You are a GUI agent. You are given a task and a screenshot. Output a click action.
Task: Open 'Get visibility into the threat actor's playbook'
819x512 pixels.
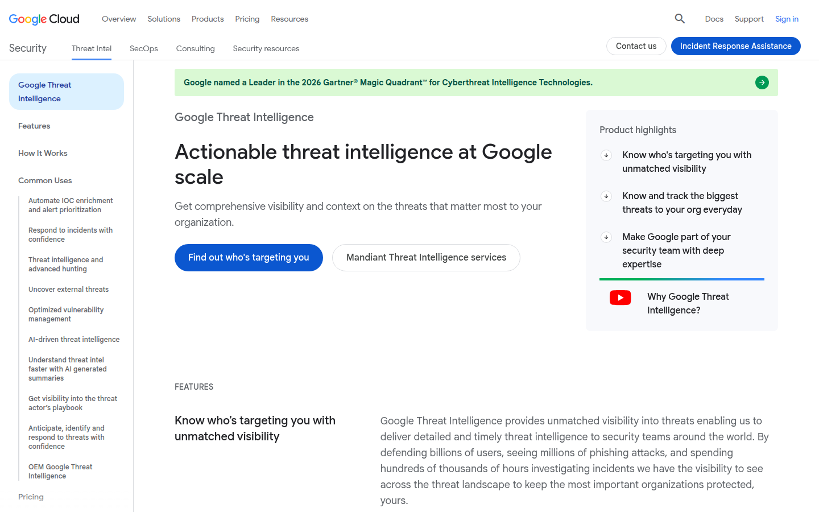coord(73,403)
